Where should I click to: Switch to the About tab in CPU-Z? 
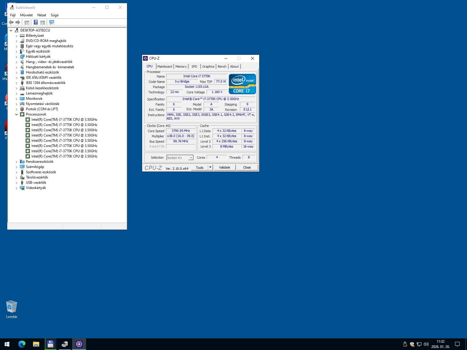(x=234, y=66)
